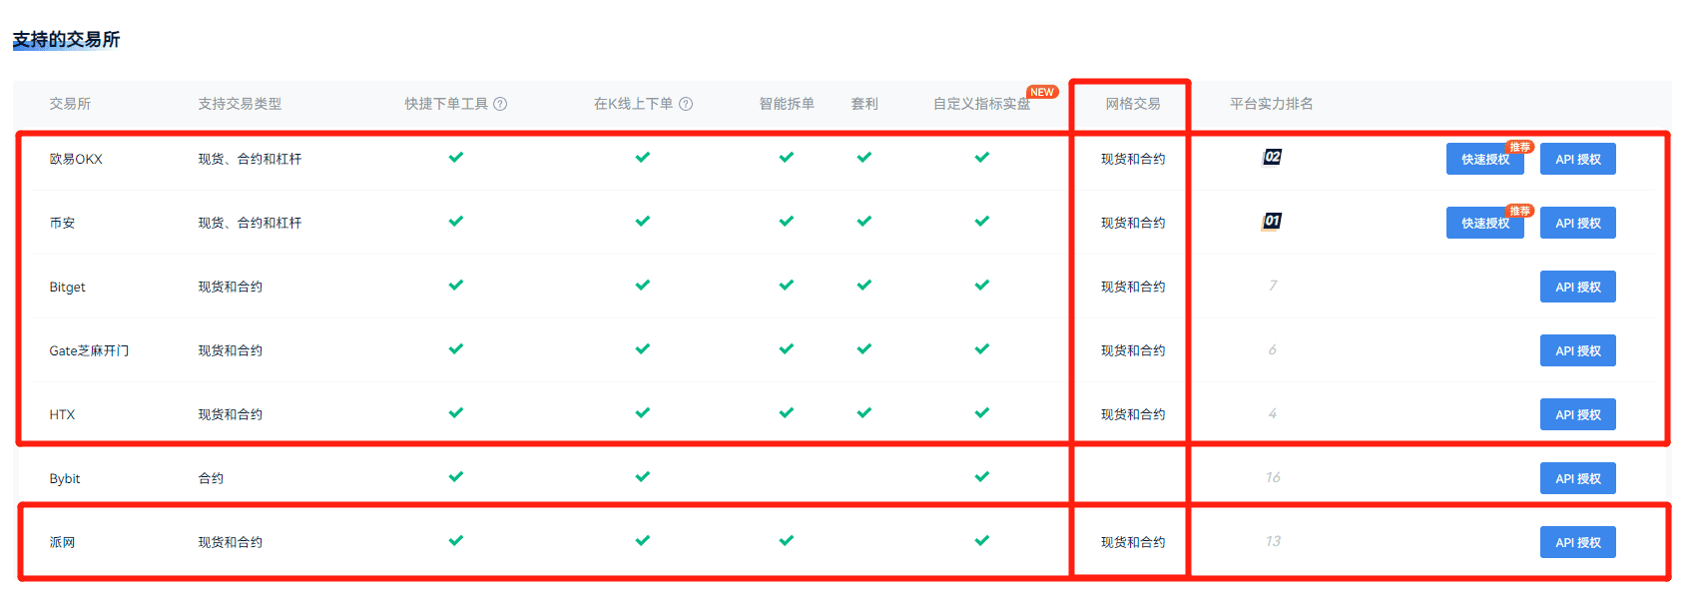The height and width of the screenshot is (596, 1694).
Task: Click 快捷下单工具 checkmark in 欧易OKX row
Action: [456, 158]
